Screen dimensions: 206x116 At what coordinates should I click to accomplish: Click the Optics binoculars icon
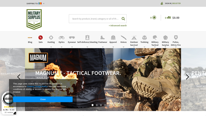click(x=62, y=38)
